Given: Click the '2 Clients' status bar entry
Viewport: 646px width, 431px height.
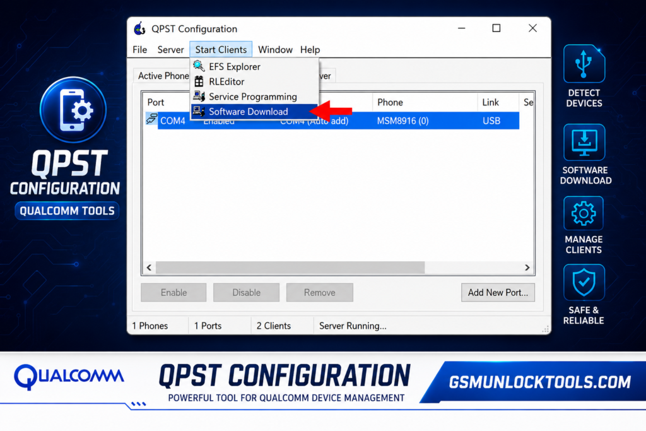Looking at the screenshot, I should (x=274, y=326).
